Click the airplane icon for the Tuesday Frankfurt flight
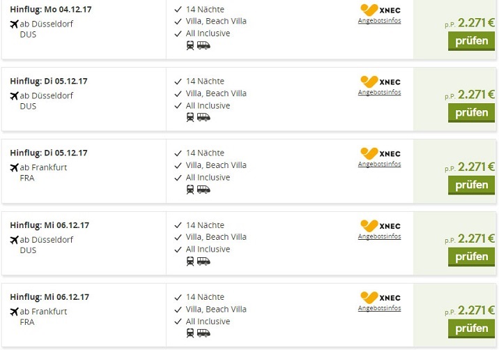The height and width of the screenshot is (350, 499). click(x=14, y=167)
